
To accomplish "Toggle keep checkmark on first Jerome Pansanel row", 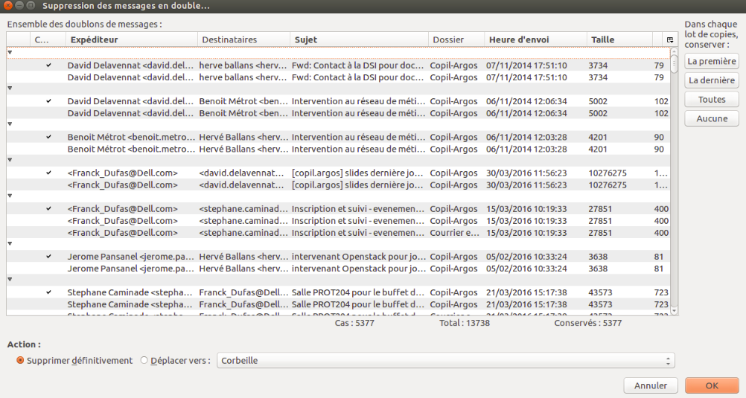I will [x=48, y=257].
